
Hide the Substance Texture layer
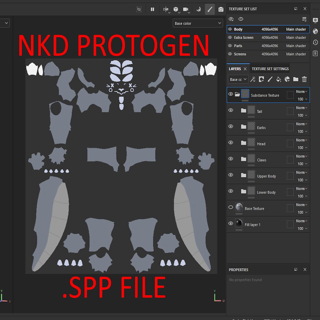click(230, 94)
